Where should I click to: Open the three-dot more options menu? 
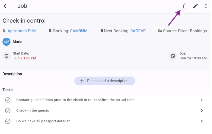(x=206, y=6)
